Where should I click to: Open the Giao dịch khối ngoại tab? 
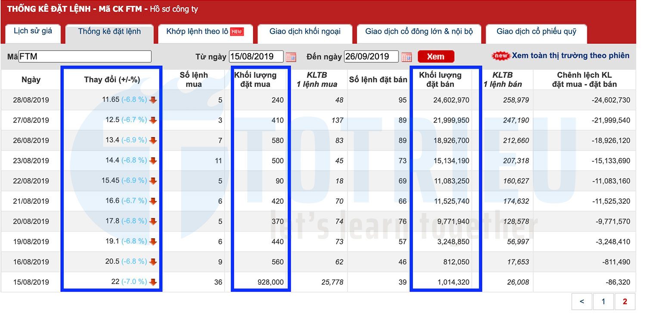(305, 31)
